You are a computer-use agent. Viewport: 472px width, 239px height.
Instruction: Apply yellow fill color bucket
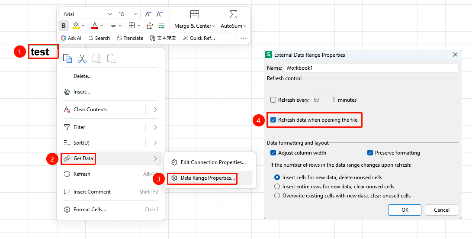[76, 26]
